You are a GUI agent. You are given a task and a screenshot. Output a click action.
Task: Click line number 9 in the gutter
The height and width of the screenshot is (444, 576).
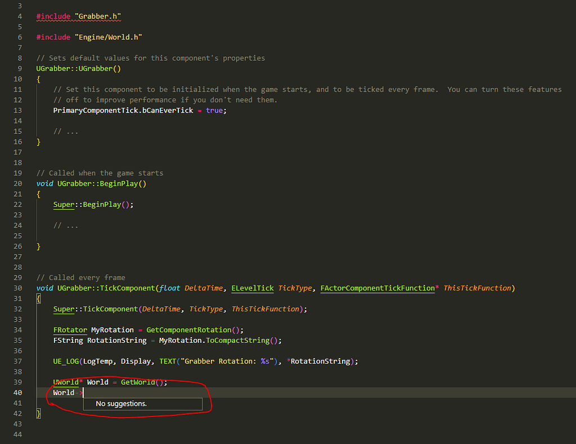pyautogui.click(x=20, y=69)
